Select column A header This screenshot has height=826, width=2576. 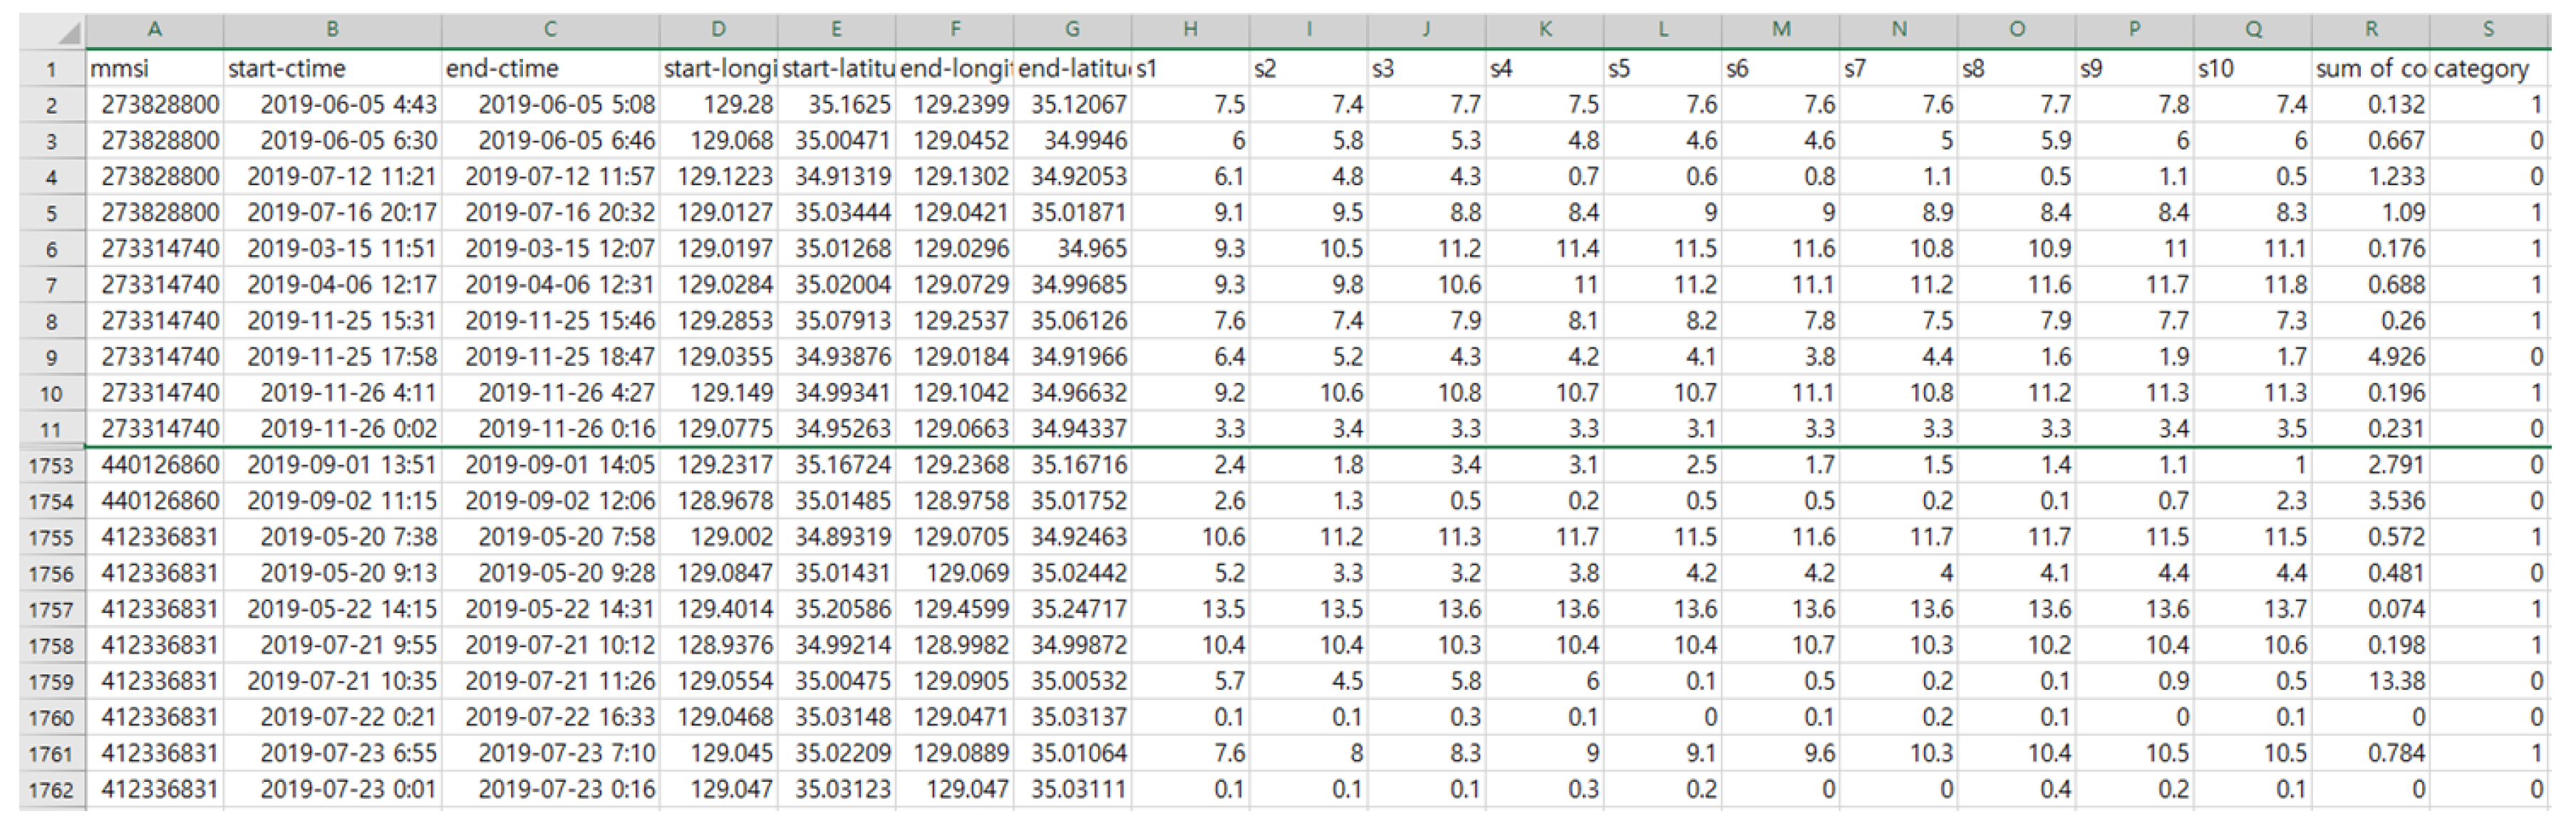click(x=154, y=30)
